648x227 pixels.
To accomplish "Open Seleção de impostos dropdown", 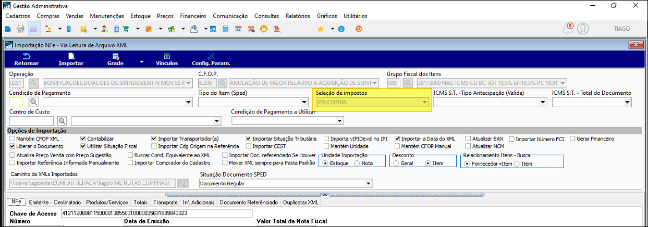I will [x=425, y=102].
